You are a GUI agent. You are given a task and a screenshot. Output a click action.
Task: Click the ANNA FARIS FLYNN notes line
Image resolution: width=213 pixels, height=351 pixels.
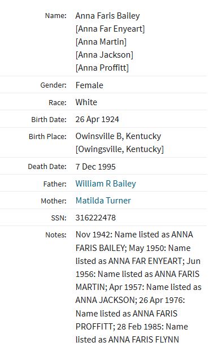coord(127,339)
